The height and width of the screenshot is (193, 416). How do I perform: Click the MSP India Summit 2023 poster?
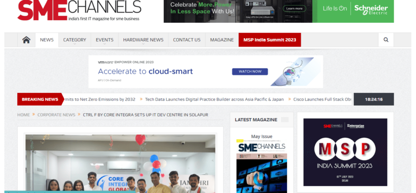point(345,152)
